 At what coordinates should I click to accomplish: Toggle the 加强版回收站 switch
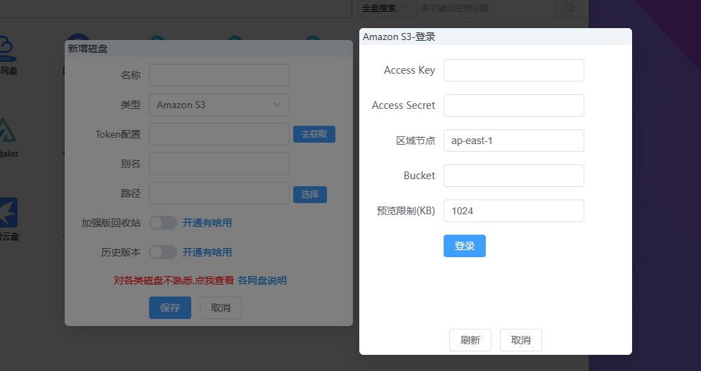(163, 223)
